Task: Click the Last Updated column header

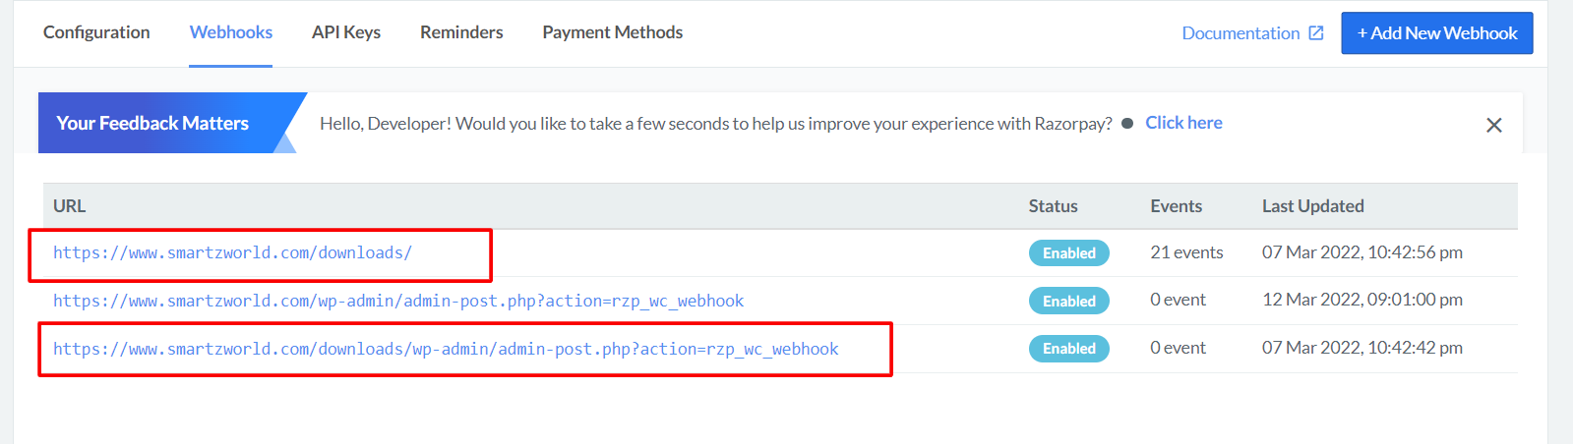Action: point(1312,206)
